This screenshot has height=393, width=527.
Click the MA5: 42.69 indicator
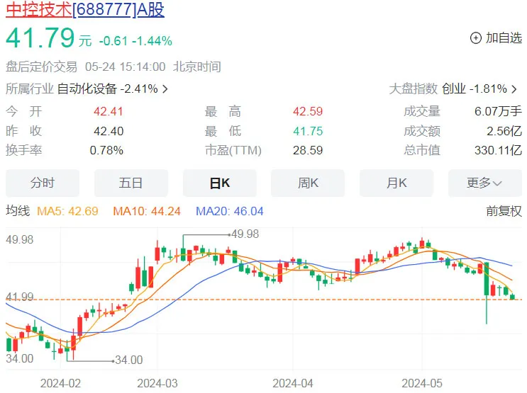pyautogui.click(x=67, y=211)
